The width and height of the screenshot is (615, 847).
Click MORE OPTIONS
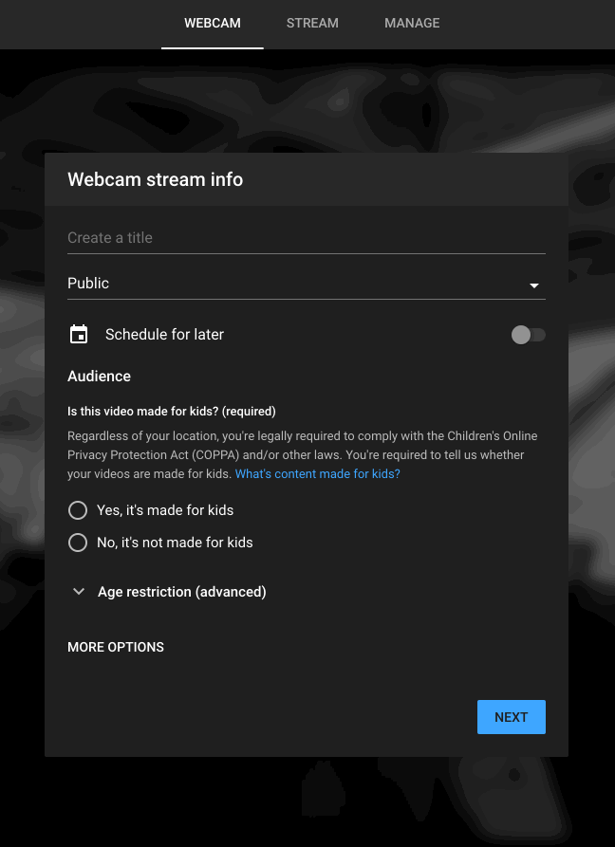116,647
